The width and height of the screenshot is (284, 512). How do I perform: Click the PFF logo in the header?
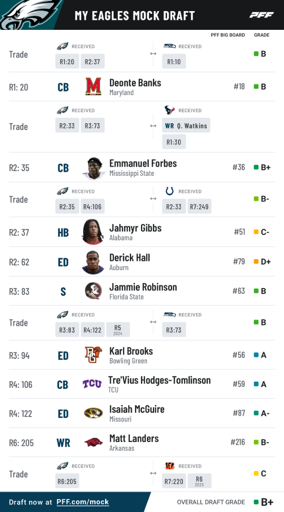tap(261, 15)
